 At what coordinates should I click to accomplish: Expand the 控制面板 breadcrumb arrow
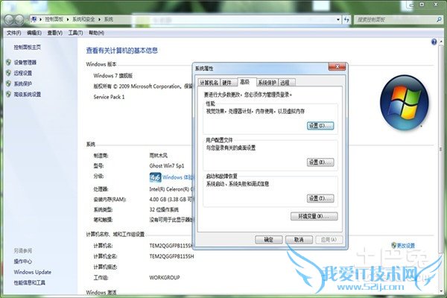(68, 19)
